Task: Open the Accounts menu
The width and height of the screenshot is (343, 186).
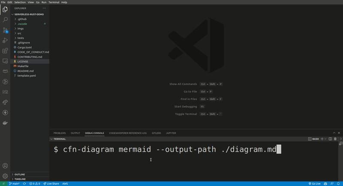Action: [5, 166]
